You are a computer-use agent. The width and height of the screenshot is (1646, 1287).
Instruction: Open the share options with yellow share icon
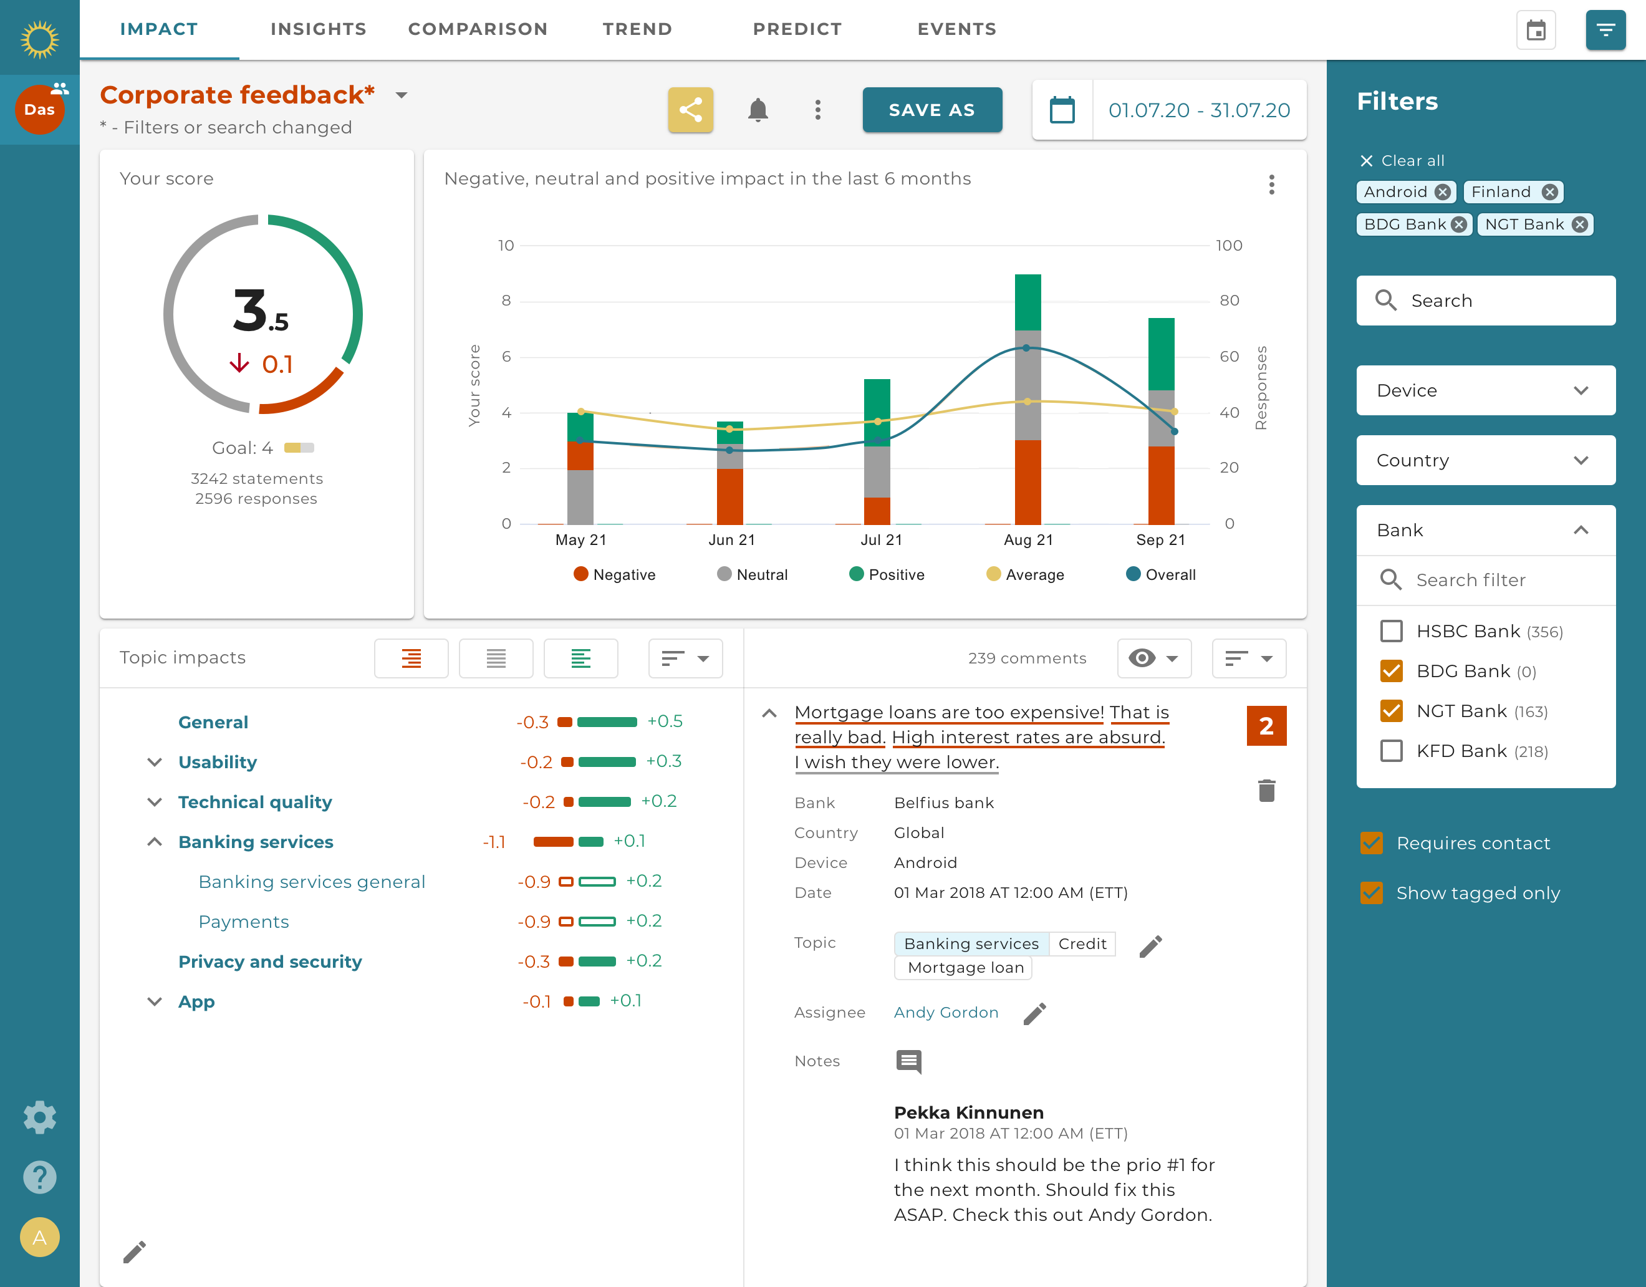point(690,109)
